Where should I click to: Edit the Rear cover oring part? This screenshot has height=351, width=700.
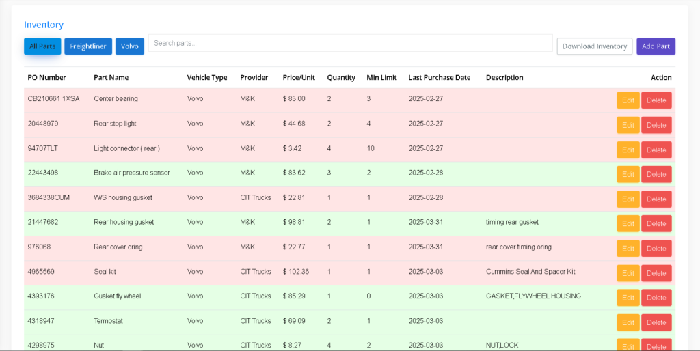coord(628,249)
